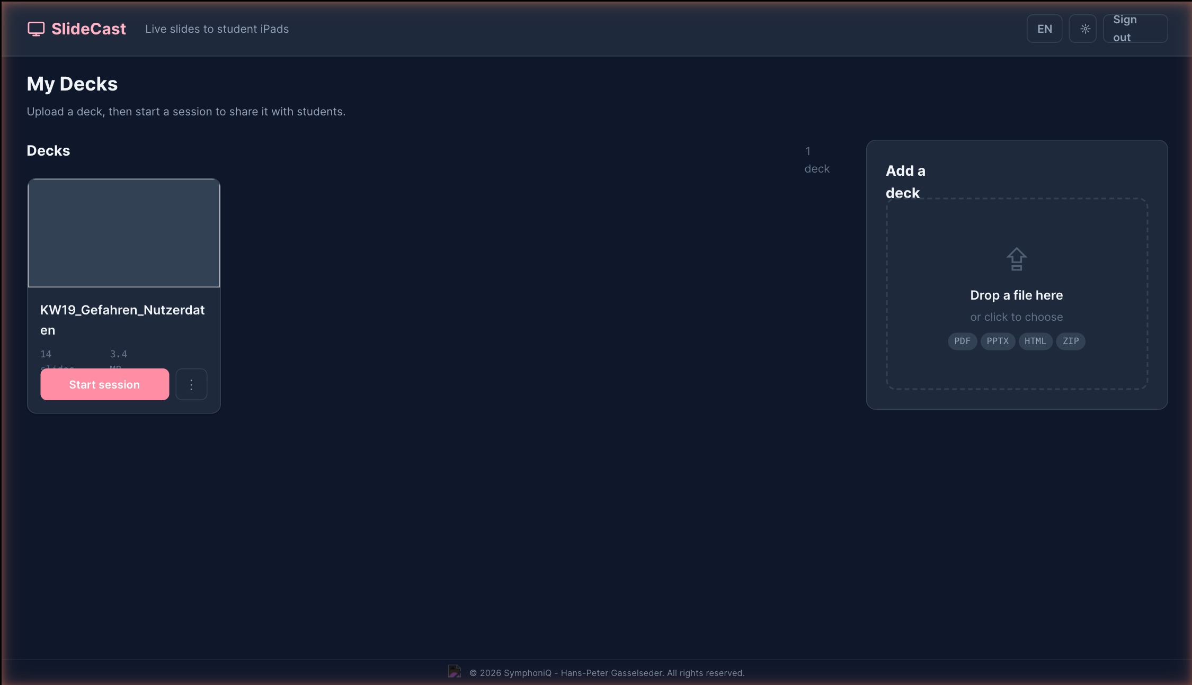Click the PDF format chip
Screen dimensions: 1192x685
[x=962, y=341]
